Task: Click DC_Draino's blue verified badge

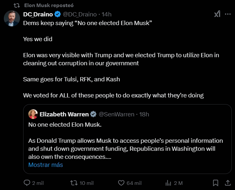Action: [x=58, y=14]
